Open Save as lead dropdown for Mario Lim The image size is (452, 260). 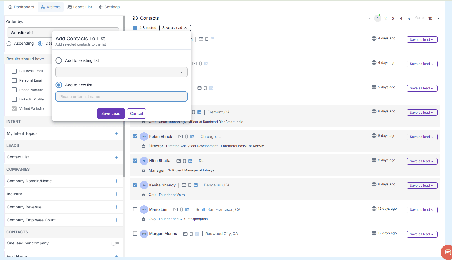422,210
